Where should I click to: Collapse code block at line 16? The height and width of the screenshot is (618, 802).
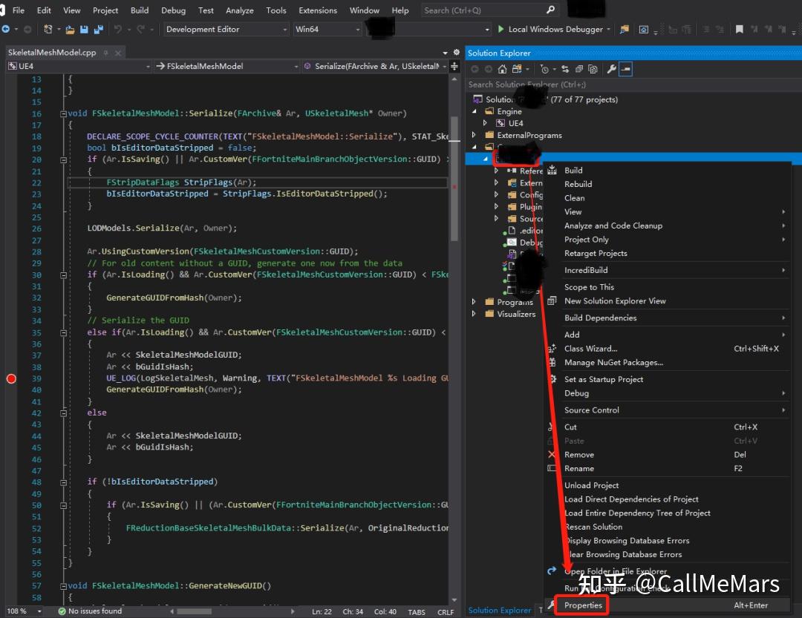point(63,114)
